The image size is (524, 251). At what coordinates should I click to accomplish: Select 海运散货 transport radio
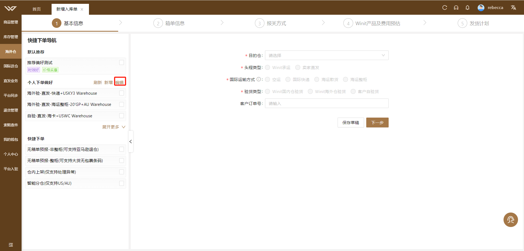(317, 79)
